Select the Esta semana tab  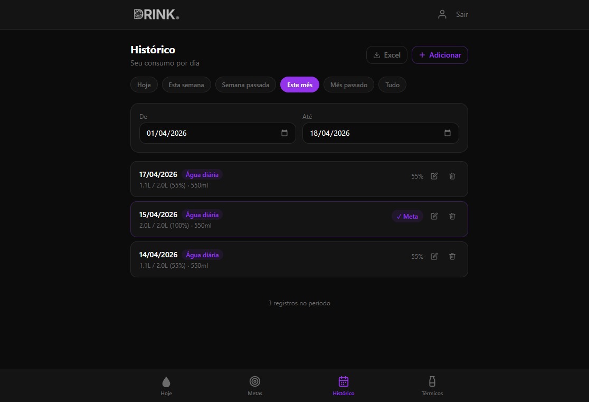click(186, 85)
